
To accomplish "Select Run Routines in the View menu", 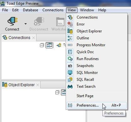I will [96, 59].
